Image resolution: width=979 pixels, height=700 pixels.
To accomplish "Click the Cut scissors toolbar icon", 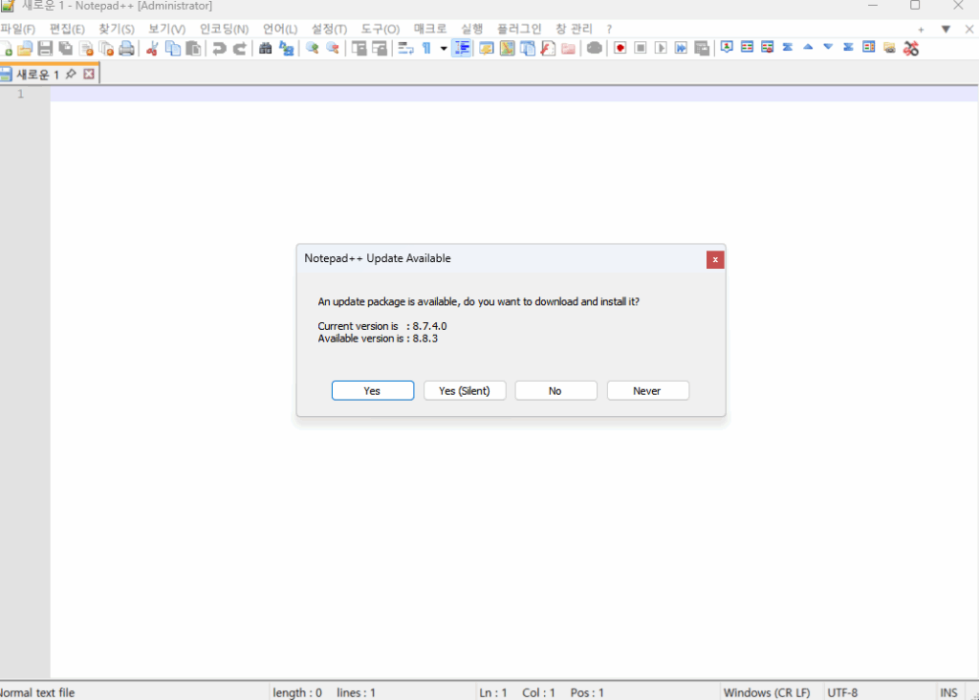I will 151,48.
